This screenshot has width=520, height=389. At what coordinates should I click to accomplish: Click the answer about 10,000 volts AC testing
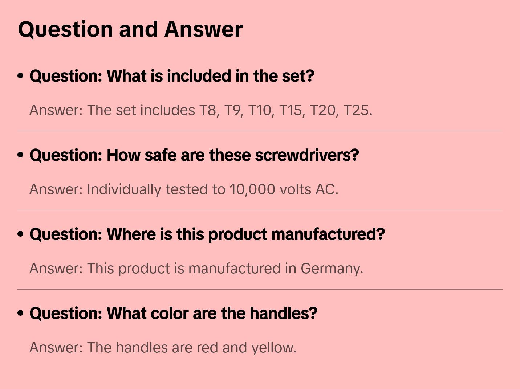pos(184,189)
